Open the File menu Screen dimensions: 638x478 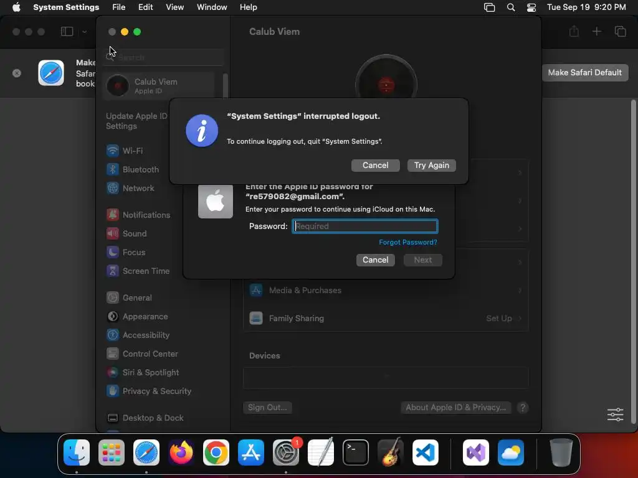point(119,7)
